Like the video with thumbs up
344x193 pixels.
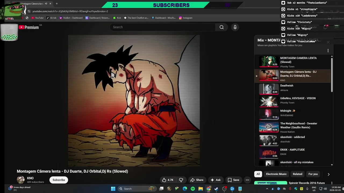click(x=168, y=180)
